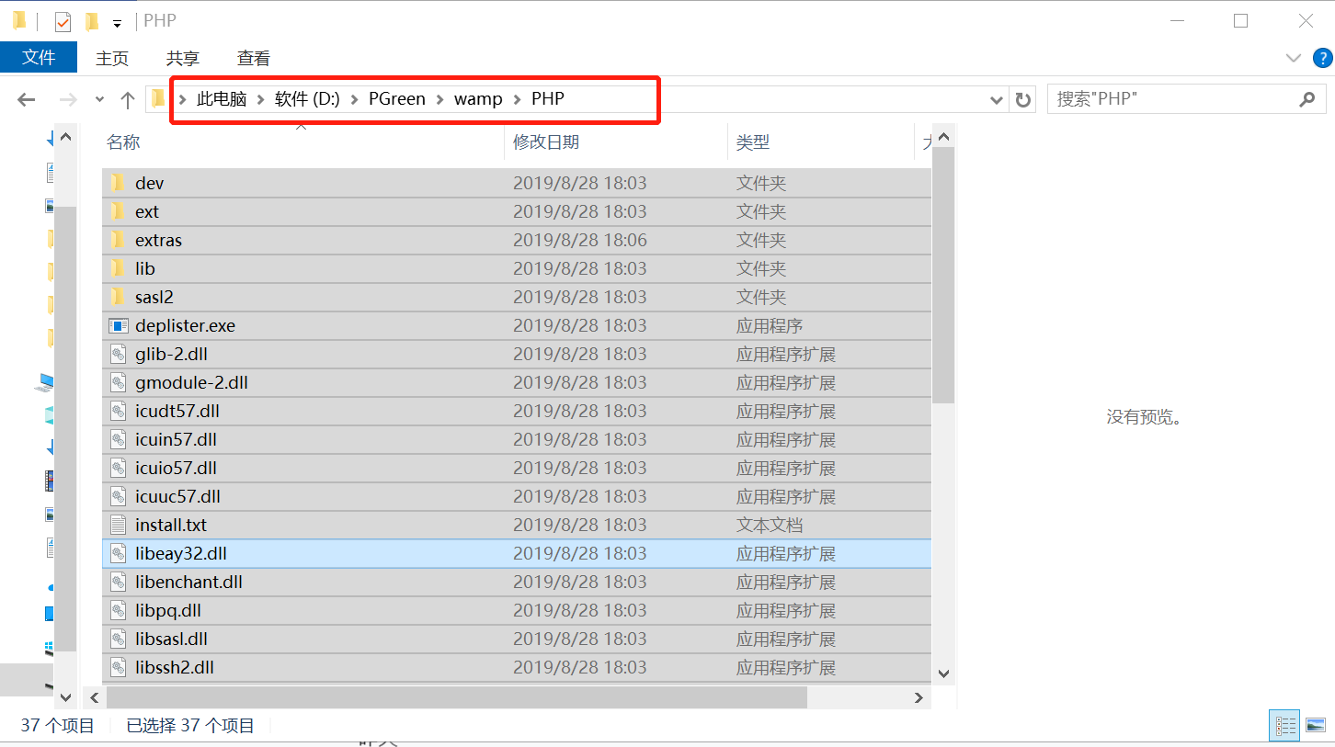This screenshot has height=747, width=1335.
Task: Navigate to PGreen in the breadcrumb
Action: click(397, 99)
